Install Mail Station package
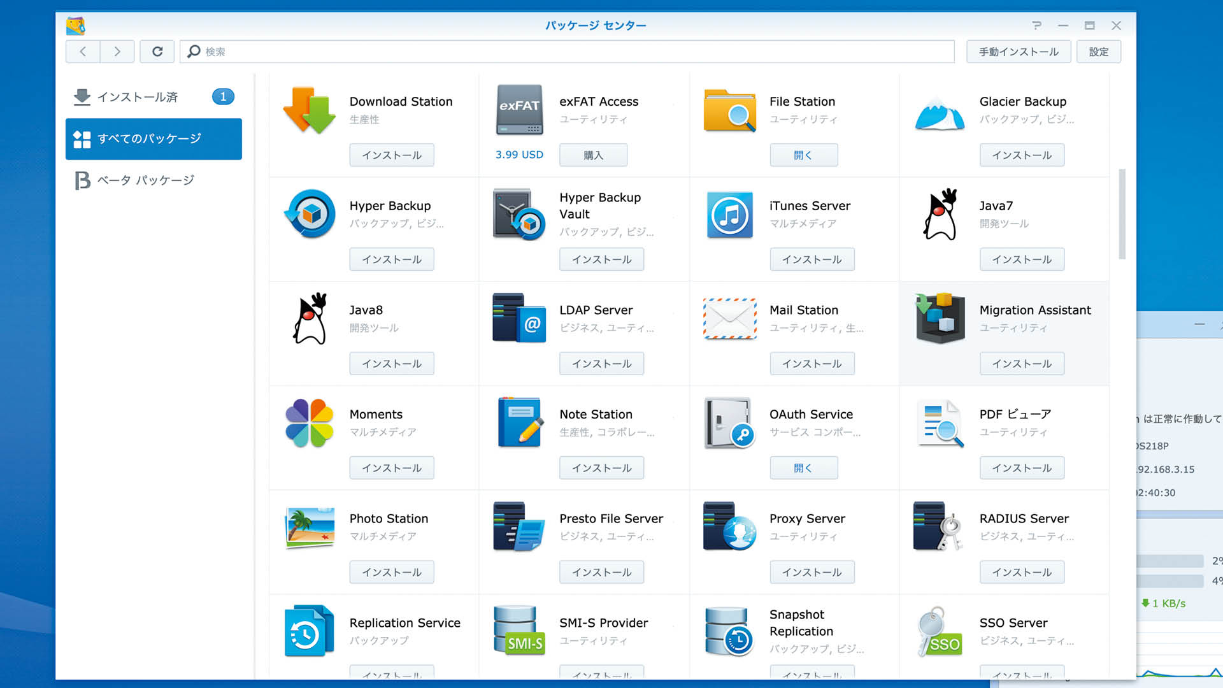 tap(812, 364)
